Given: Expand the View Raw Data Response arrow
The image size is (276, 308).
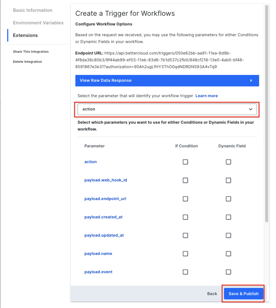Looking at the screenshot, I should pos(251,81).
